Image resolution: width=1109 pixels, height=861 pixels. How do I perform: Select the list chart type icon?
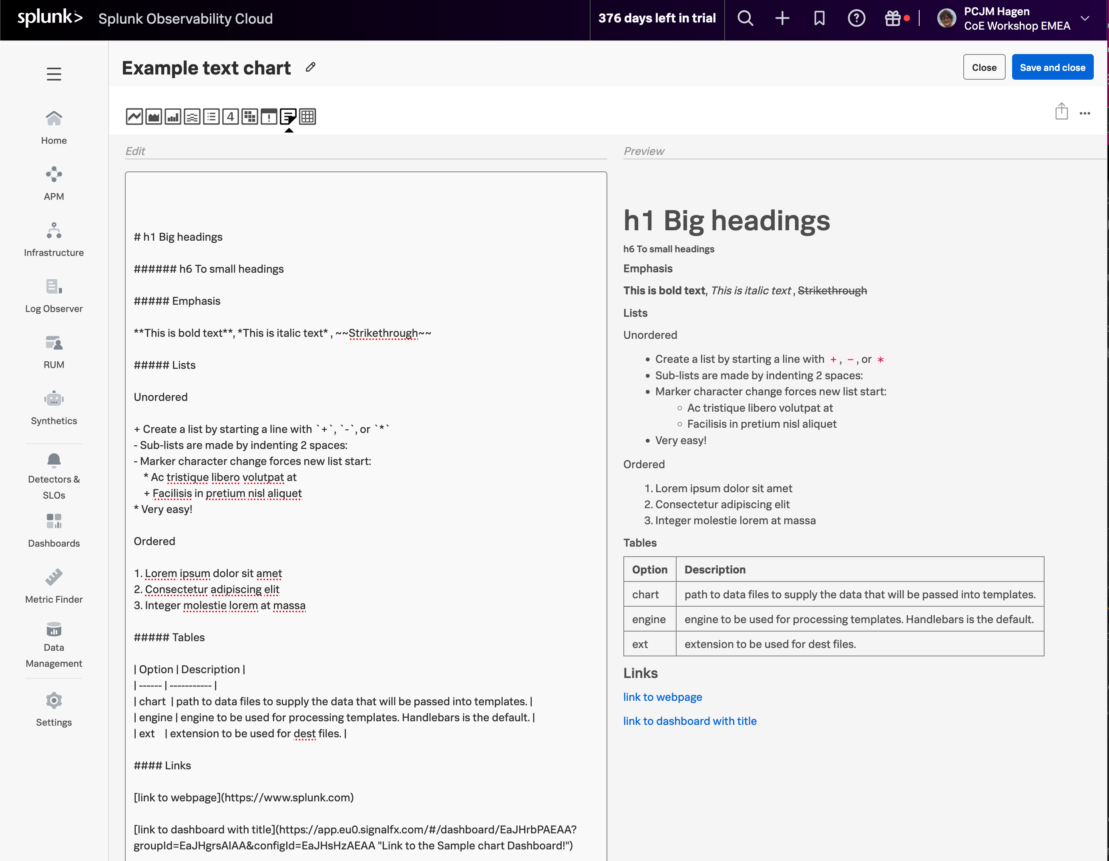(211, 117)
